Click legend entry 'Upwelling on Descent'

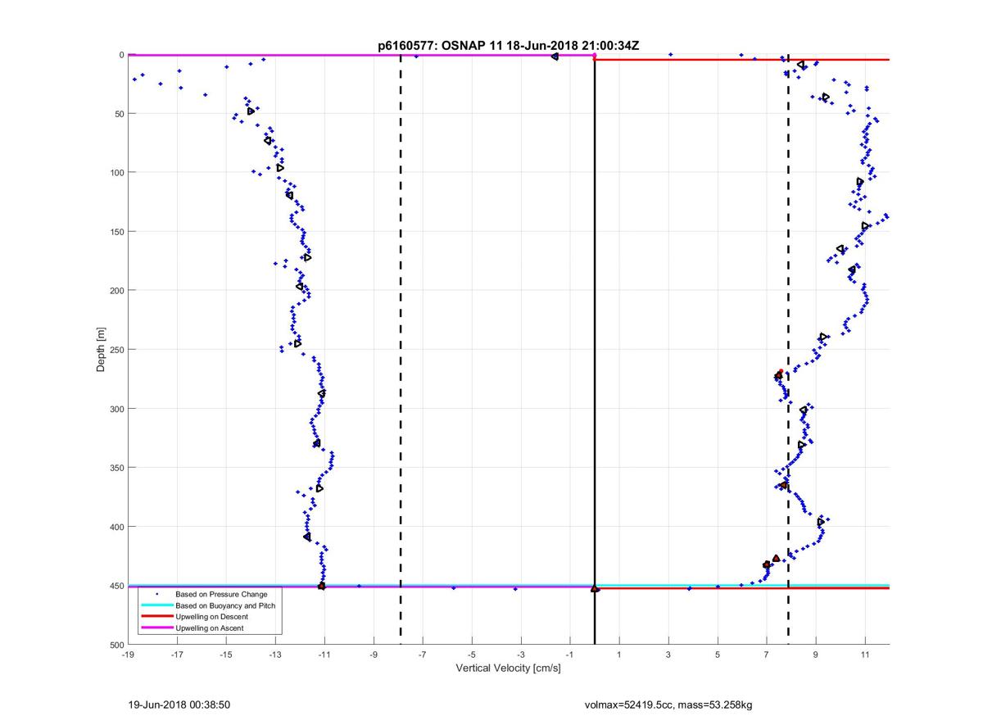(212, 616)
